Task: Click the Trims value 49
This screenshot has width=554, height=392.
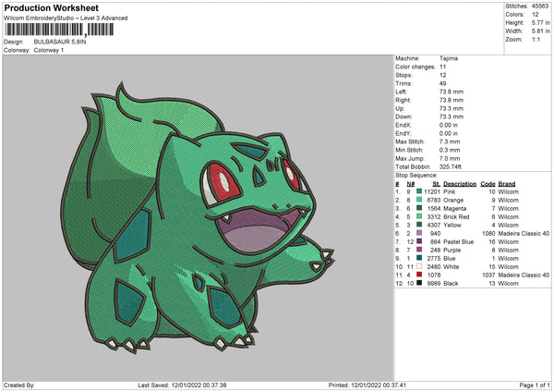Action: tap(442, 83)
